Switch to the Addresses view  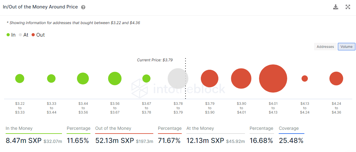coord(325,47)
